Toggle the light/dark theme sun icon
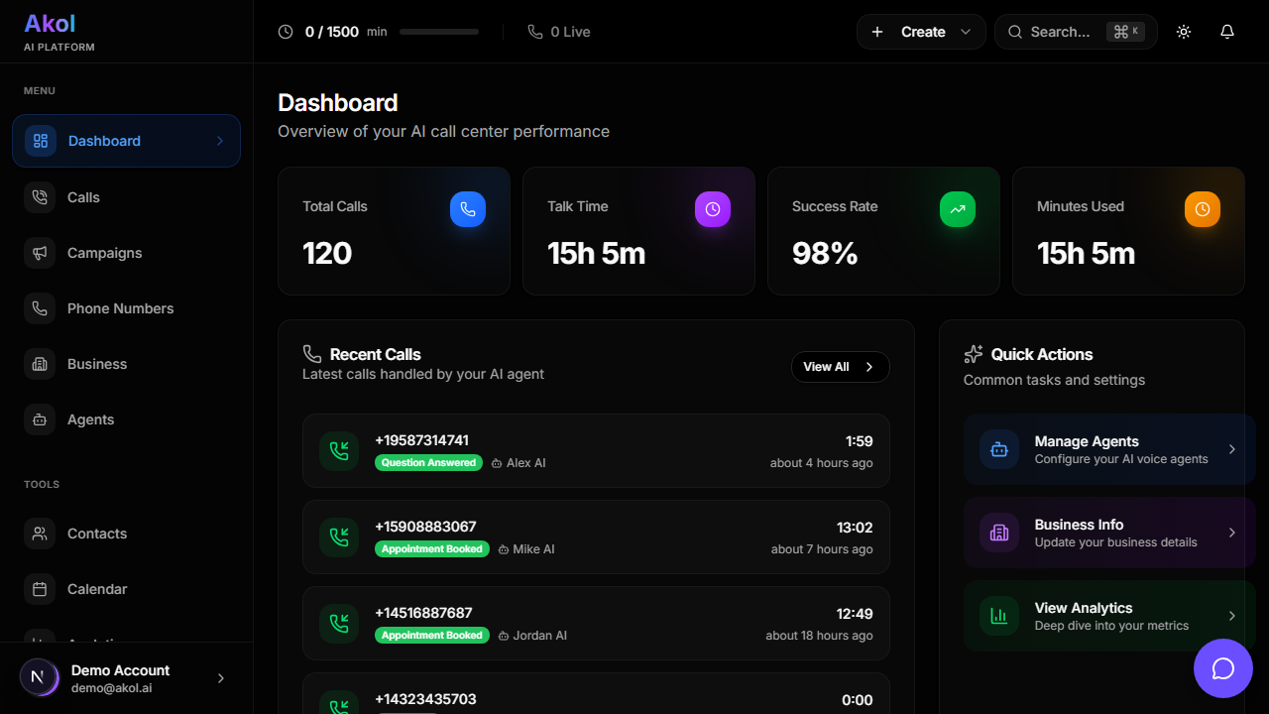This screenshot has width=1269, height=714. pyautogui.click(x=1184, y=32)
